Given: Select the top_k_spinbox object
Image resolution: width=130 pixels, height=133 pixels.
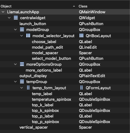Looking at the screenshot, I should click(45, 111).
